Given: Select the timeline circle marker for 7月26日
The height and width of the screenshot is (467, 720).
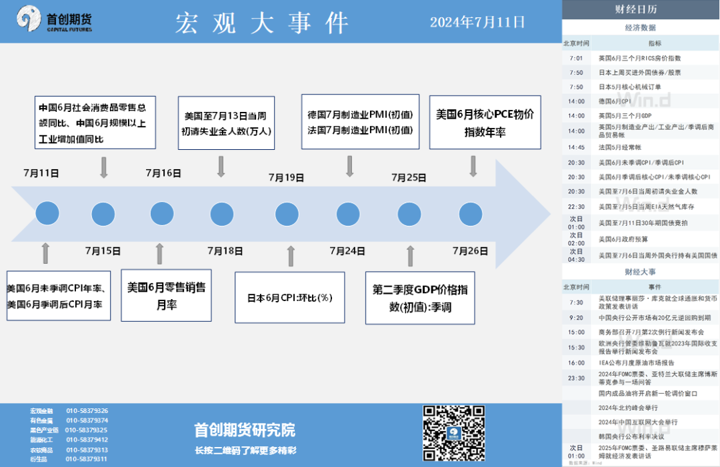Looking at the screenshot, I should (471, 215).
